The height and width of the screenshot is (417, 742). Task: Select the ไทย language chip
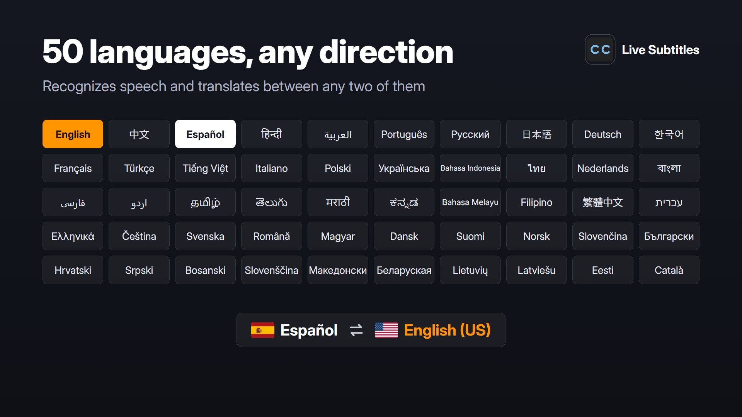point(536,168)
